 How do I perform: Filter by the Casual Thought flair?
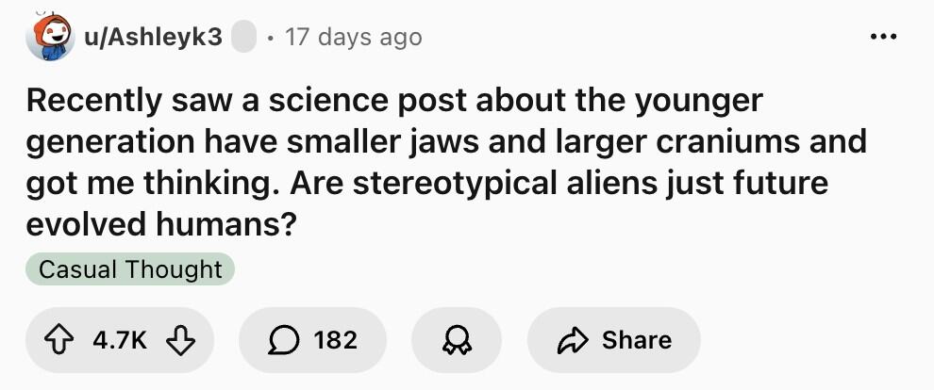click(x=130, y=269)
